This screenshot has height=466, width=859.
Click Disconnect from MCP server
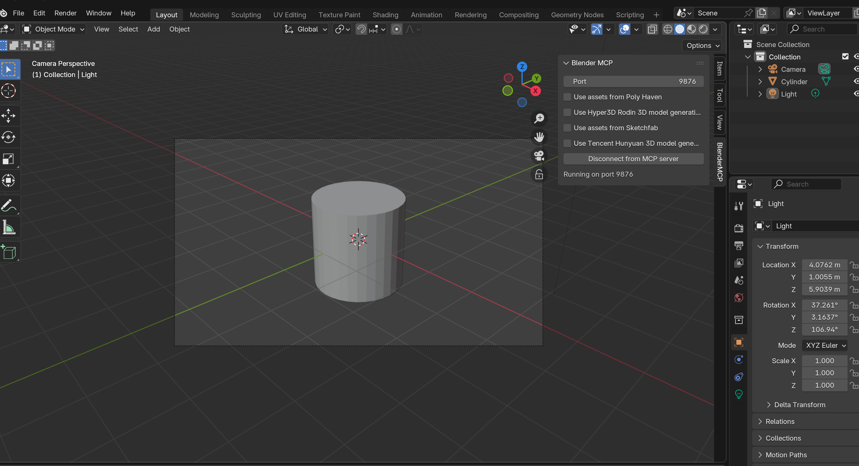click(633, 159)
